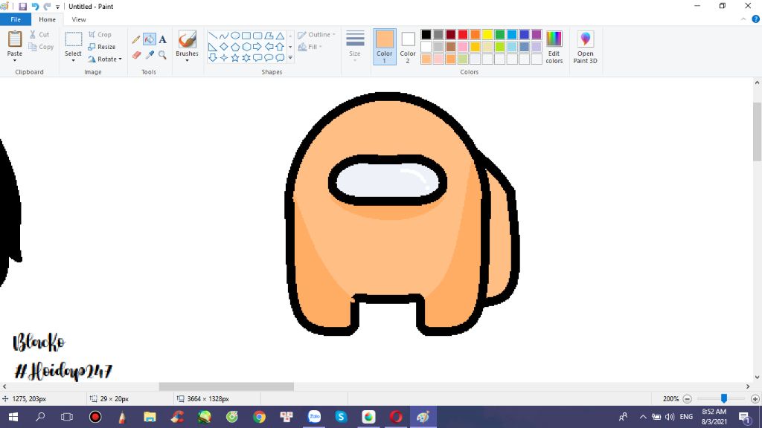Viewport: 762px width, 428px height.
Task: Click the Cut button
Action: click(x=39, y=34)
